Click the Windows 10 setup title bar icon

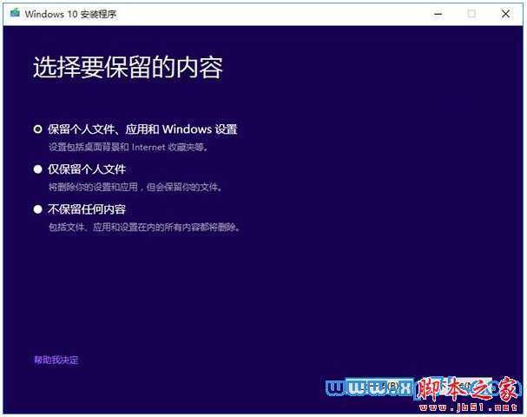pos(15,14)
